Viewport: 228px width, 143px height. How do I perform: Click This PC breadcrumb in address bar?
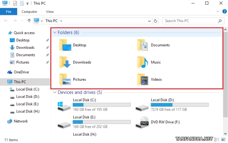point(51,21)
